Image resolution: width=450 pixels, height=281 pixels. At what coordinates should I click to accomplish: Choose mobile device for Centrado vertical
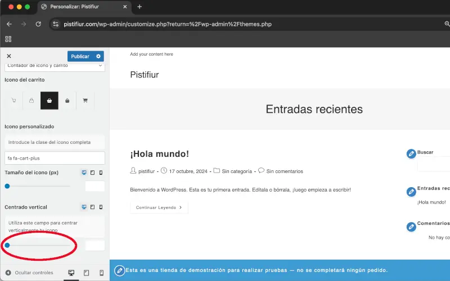coord(101,207)
